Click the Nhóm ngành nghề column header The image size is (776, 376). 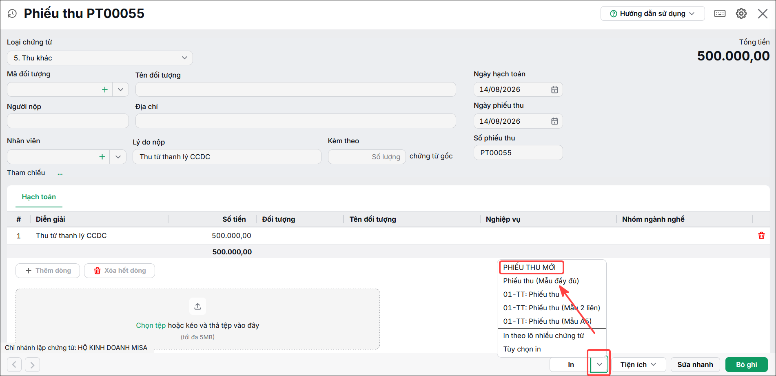(x=653, y=219)
